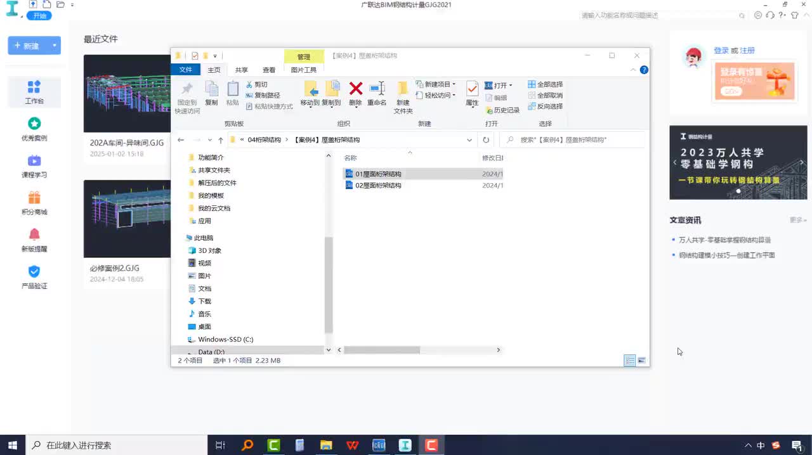This screenshot has height=455, width=812.
Task: Click the 复制 ribbon icon
Action: (x=212, y=89)
